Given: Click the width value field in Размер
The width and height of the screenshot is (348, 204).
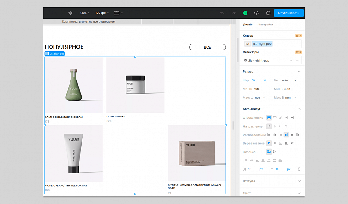Looking at the screenshot, I should [x=253, y=80].
